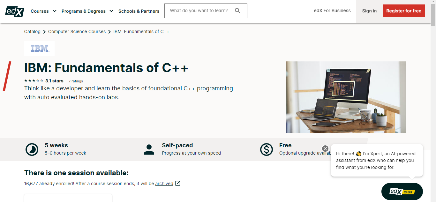Click the 'Self-paced' label
Viewport: 436px width, 202px height.
tap(177, 145)
